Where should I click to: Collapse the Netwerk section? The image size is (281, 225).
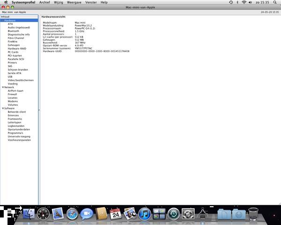point(3,87)
